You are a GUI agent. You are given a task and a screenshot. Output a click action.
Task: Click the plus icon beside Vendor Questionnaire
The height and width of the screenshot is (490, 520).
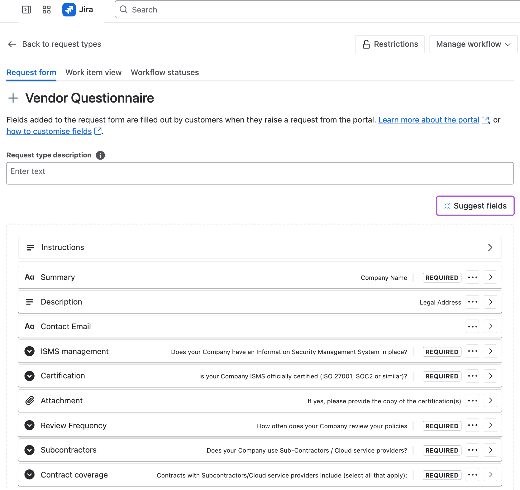tap(13, 98)
